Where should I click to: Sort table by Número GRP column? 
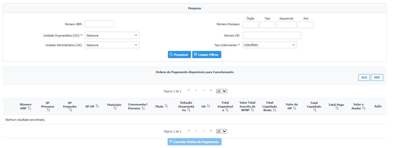[29, 108]
